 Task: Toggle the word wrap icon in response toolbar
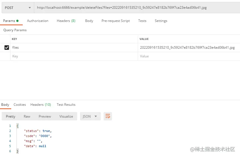coord(108,116)
